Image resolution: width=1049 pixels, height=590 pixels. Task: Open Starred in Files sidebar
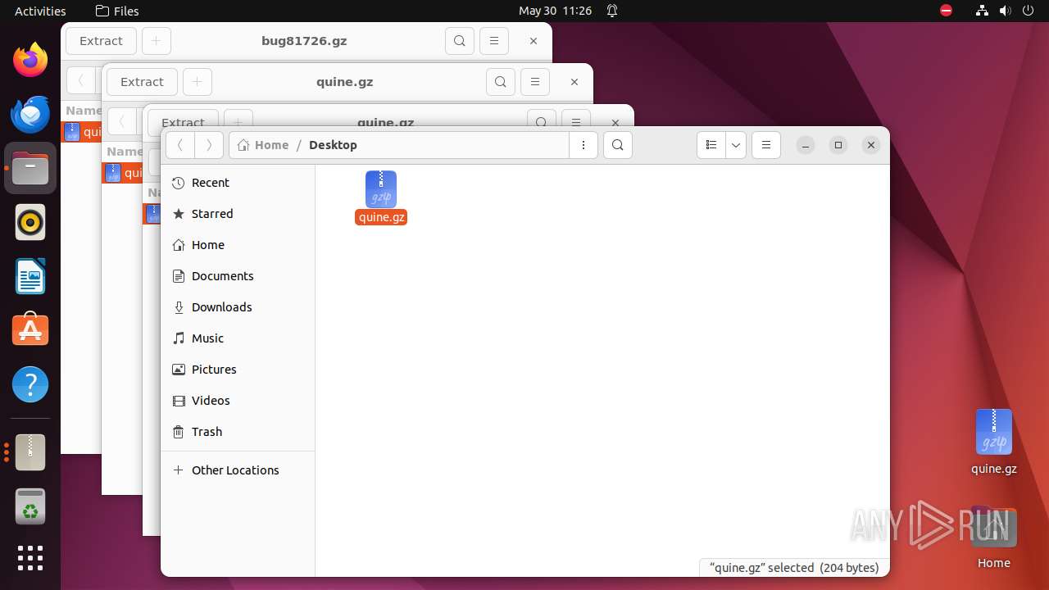point(238,214)
